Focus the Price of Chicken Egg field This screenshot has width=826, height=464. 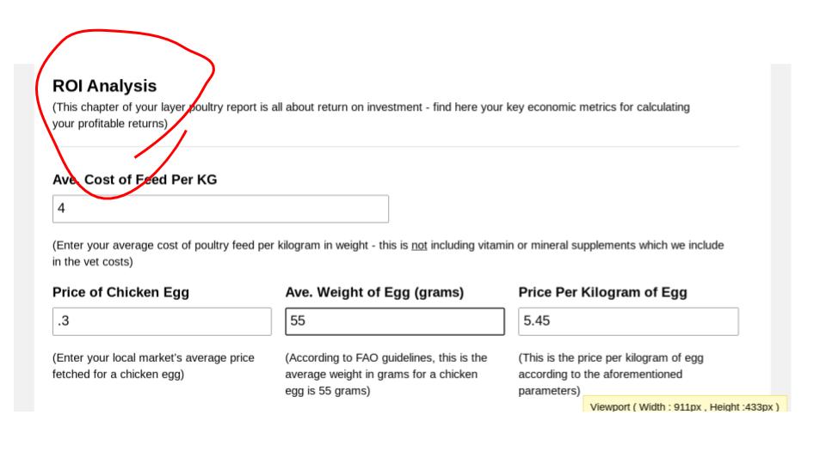click(x=162, y=321)
